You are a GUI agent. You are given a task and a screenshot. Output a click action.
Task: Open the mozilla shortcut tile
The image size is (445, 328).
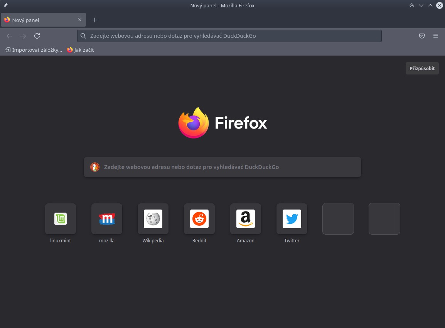click(x=107, y=219)
